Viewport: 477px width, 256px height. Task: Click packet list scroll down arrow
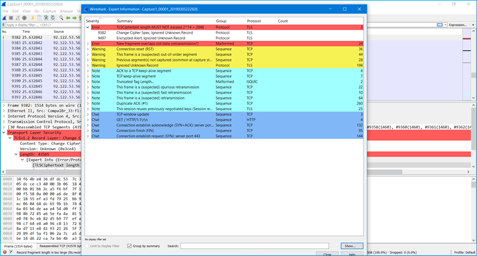pos(474,98)
